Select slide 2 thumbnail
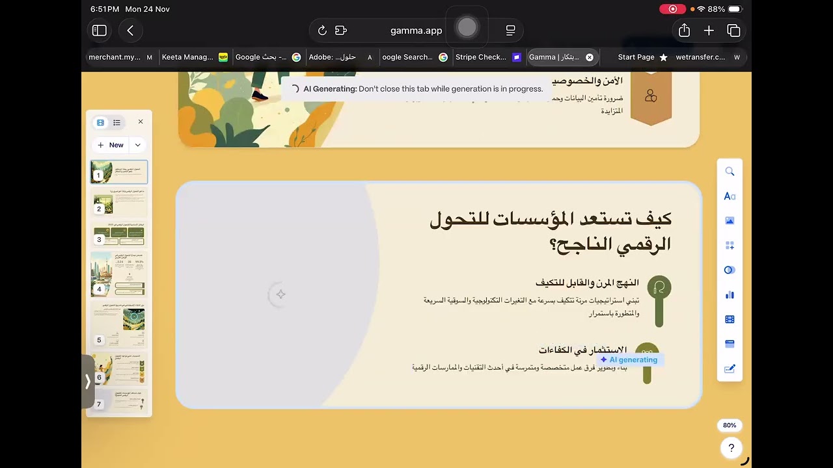This screenshot has height=468, width=833. click(119, 202)
